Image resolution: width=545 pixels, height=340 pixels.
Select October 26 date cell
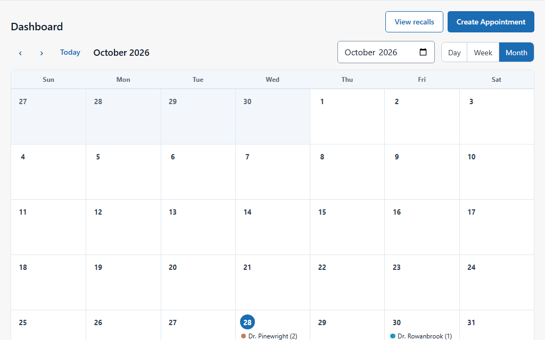point(123,325)
